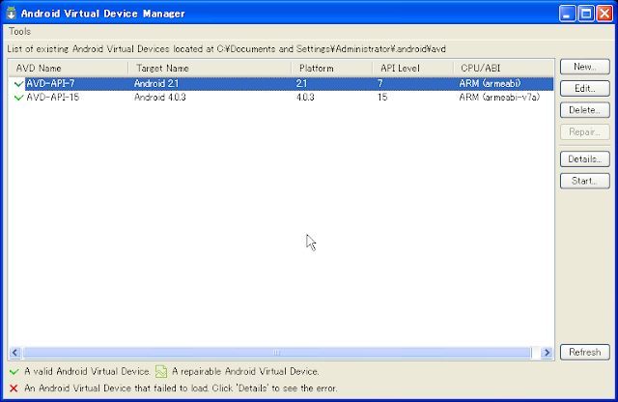
Task: Click the Edit... button
Action: click(x=585, y=88)
